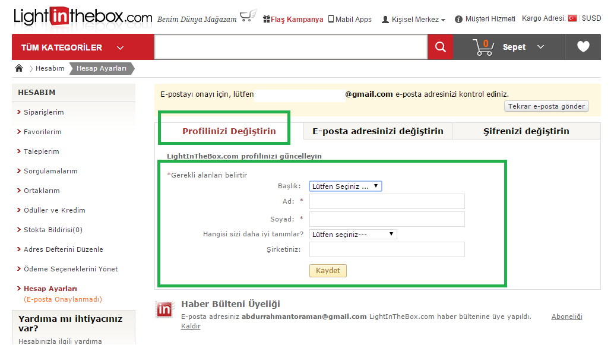Click the red 'in' newsletter logo icon

pos(164,310)
